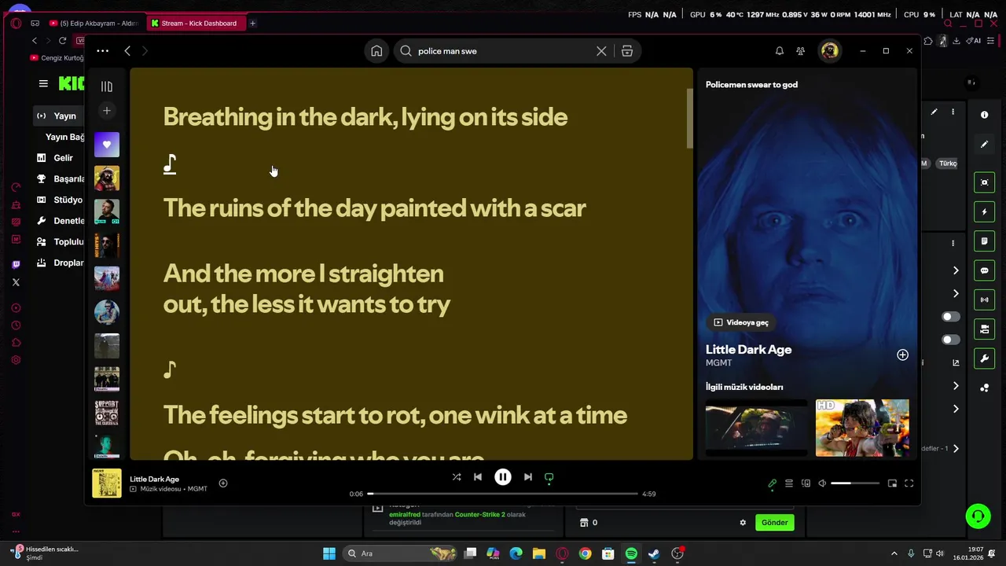Toggle the second switch in Kick panel

click(x=951, y=340)
